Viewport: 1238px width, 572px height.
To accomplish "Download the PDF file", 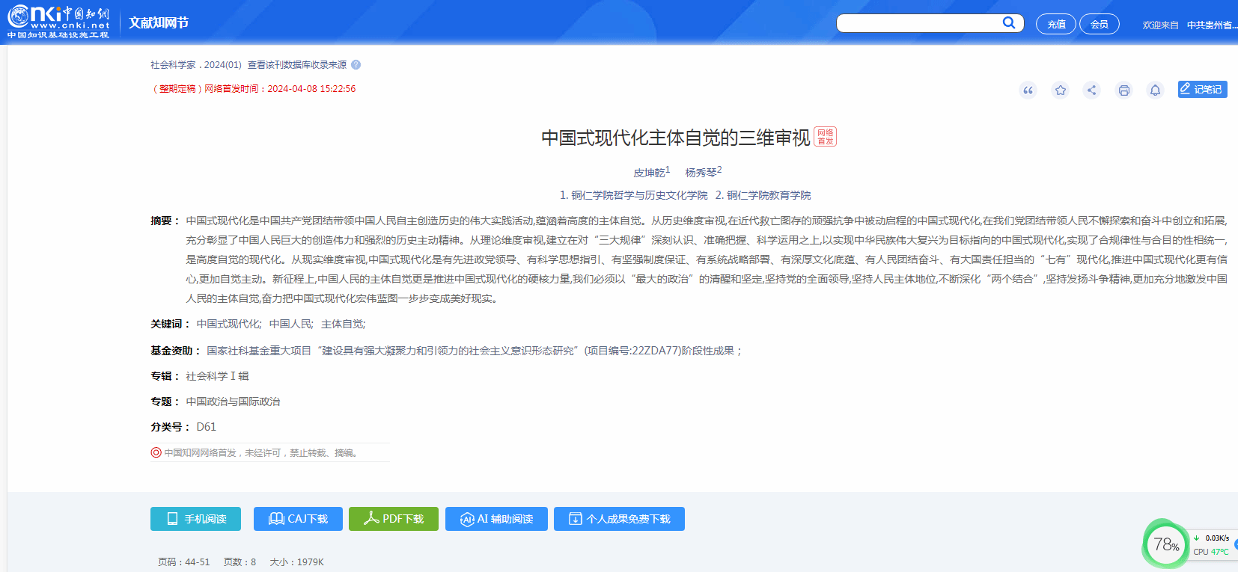I will 394,519.
